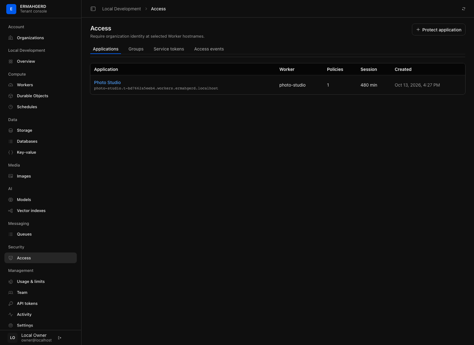The width and height of the screenshot is (474, 345).
Task: Open the Access events tab
Action: pos(209,49)
